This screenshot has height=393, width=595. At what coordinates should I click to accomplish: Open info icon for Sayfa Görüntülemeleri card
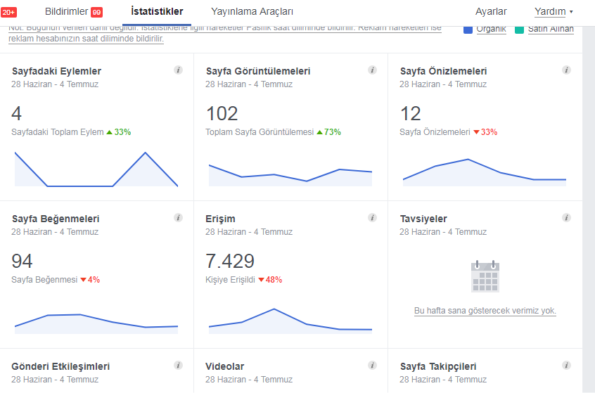(x=372, y=70)
